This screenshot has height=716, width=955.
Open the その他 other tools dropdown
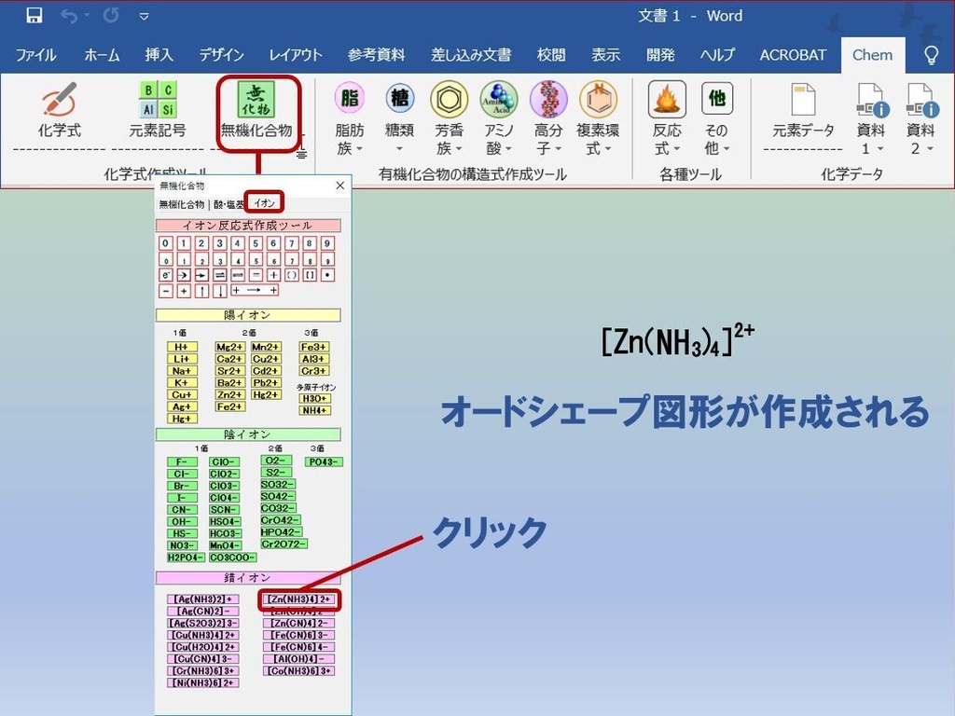point(717,117)
